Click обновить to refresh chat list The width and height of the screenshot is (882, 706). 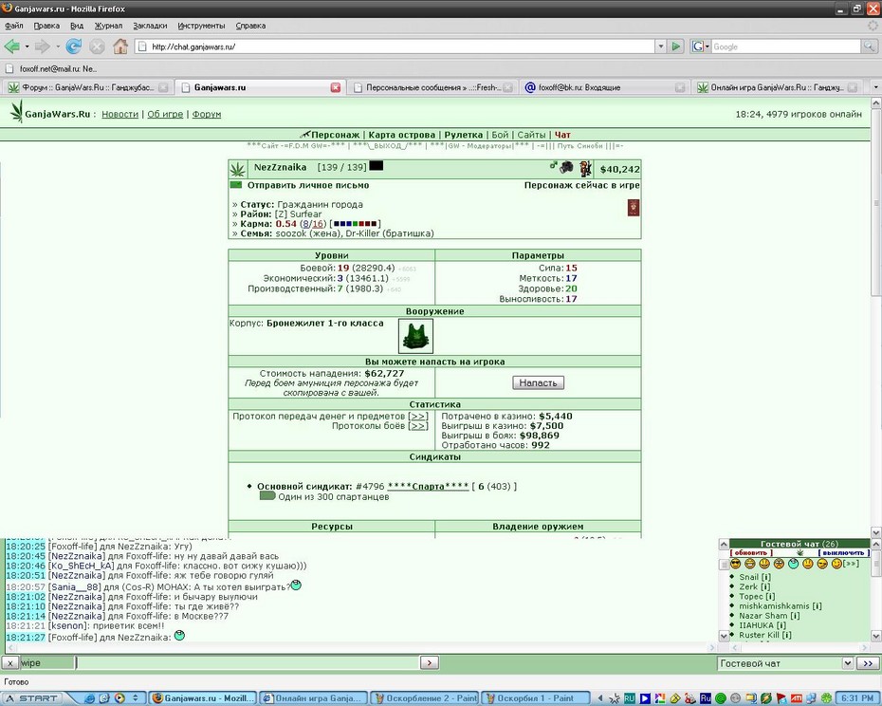point(751,552)
